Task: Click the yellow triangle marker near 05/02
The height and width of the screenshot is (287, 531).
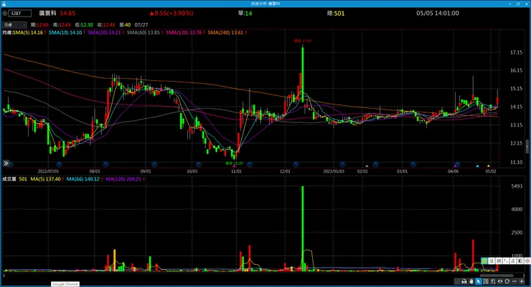Action: click(x=489, y=166)
